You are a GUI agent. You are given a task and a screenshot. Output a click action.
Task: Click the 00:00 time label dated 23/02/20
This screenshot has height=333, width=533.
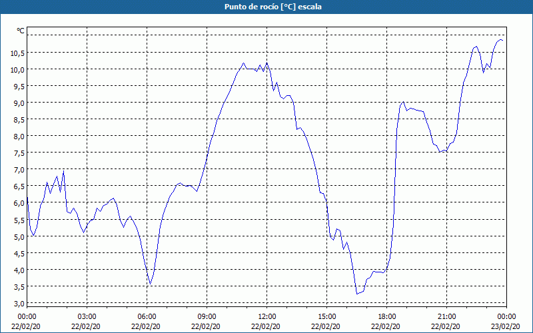click(x=506, y=317)
